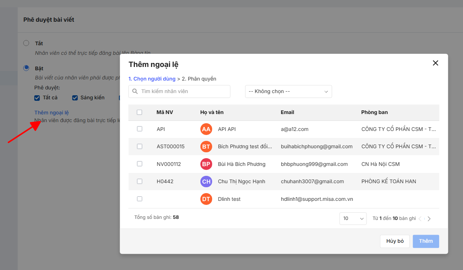Select the Tắt radio option
The height and width of the screenshot is (270, 463).
[x=26, y=43]
